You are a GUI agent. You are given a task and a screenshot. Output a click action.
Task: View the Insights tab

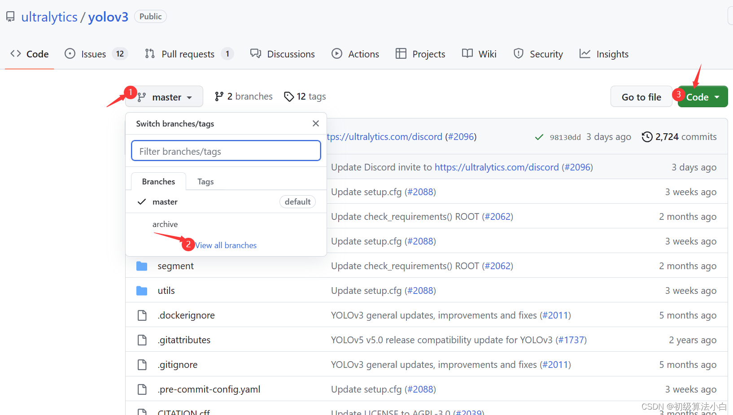[x=604, y=54]
